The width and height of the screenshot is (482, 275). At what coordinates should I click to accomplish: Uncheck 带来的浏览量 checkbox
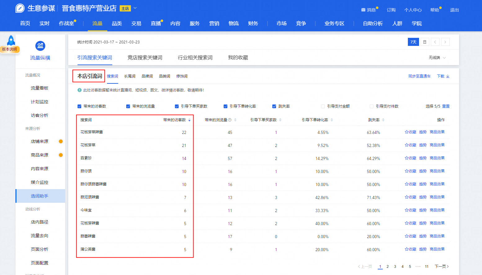point(128,106)
